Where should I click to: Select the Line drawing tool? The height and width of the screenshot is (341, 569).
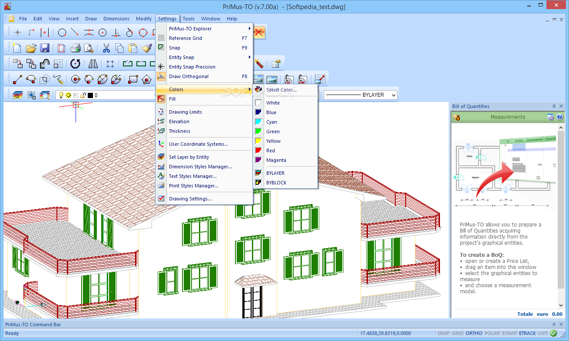click(x=17, y=79)
